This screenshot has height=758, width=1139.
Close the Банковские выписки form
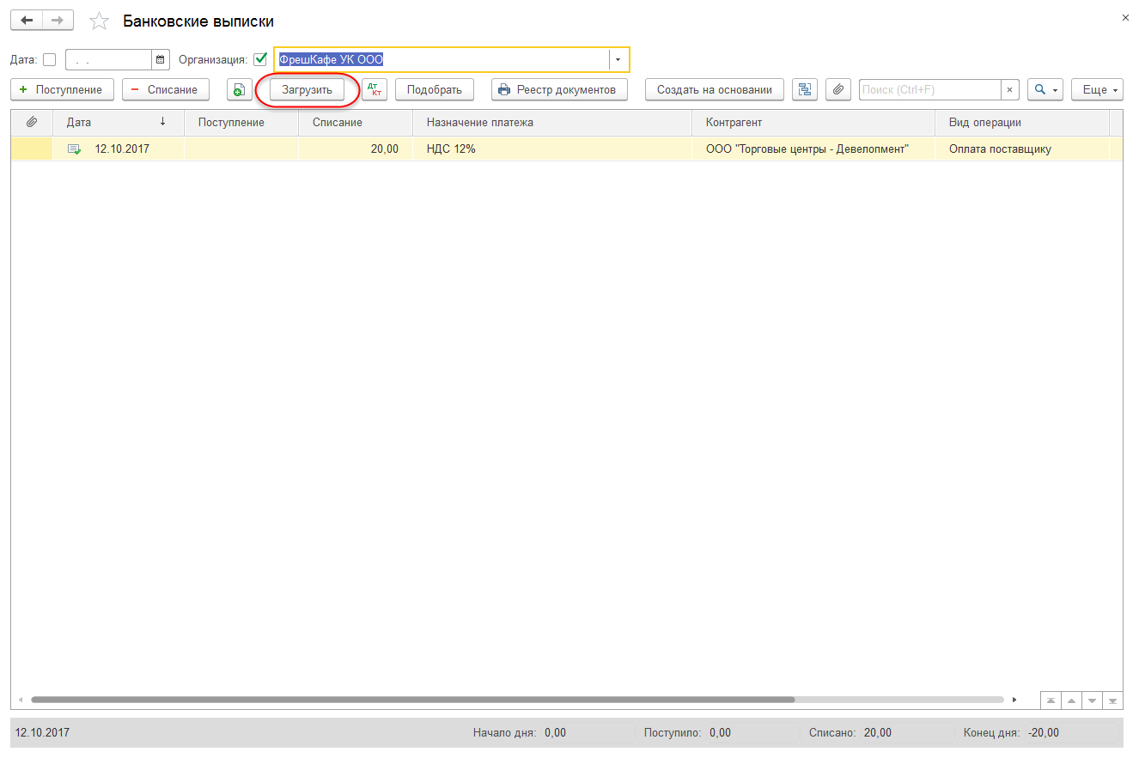[1125, 17]
